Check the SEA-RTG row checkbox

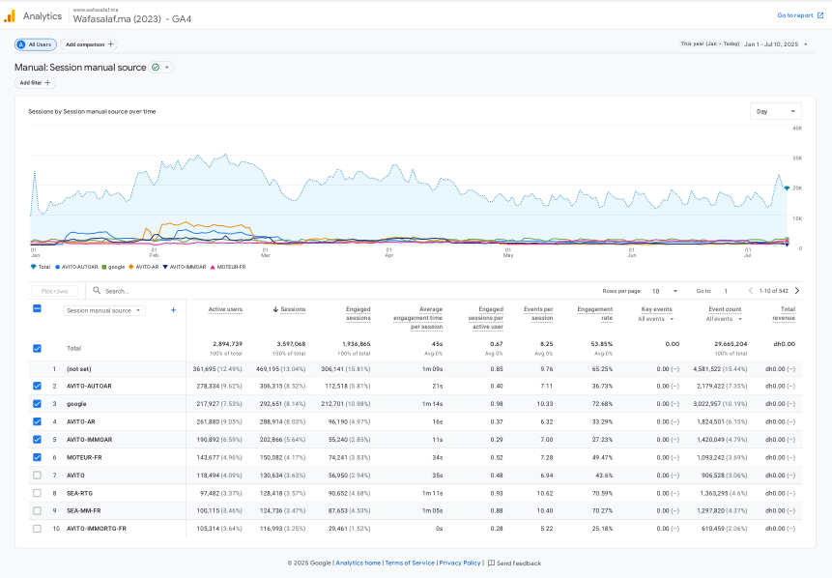37,493
